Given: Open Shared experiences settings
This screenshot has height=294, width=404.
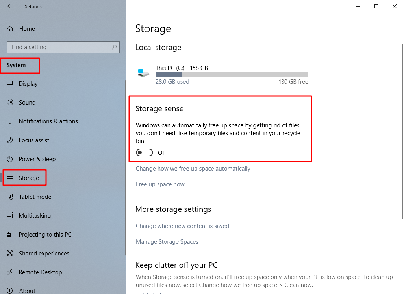Looking at the screenshot, I should (44, 253).
